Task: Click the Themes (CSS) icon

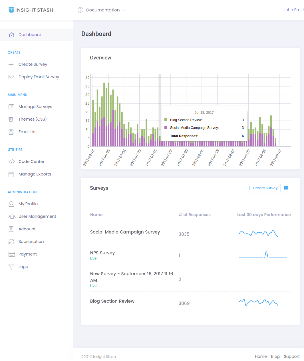Action: [11, 119]
